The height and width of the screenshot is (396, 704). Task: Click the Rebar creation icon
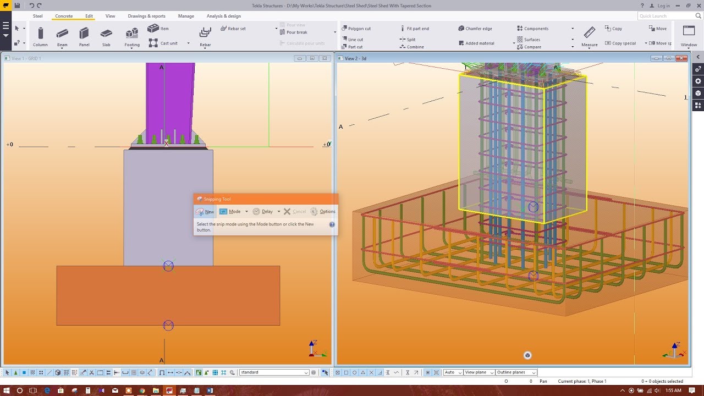(205, 34)
